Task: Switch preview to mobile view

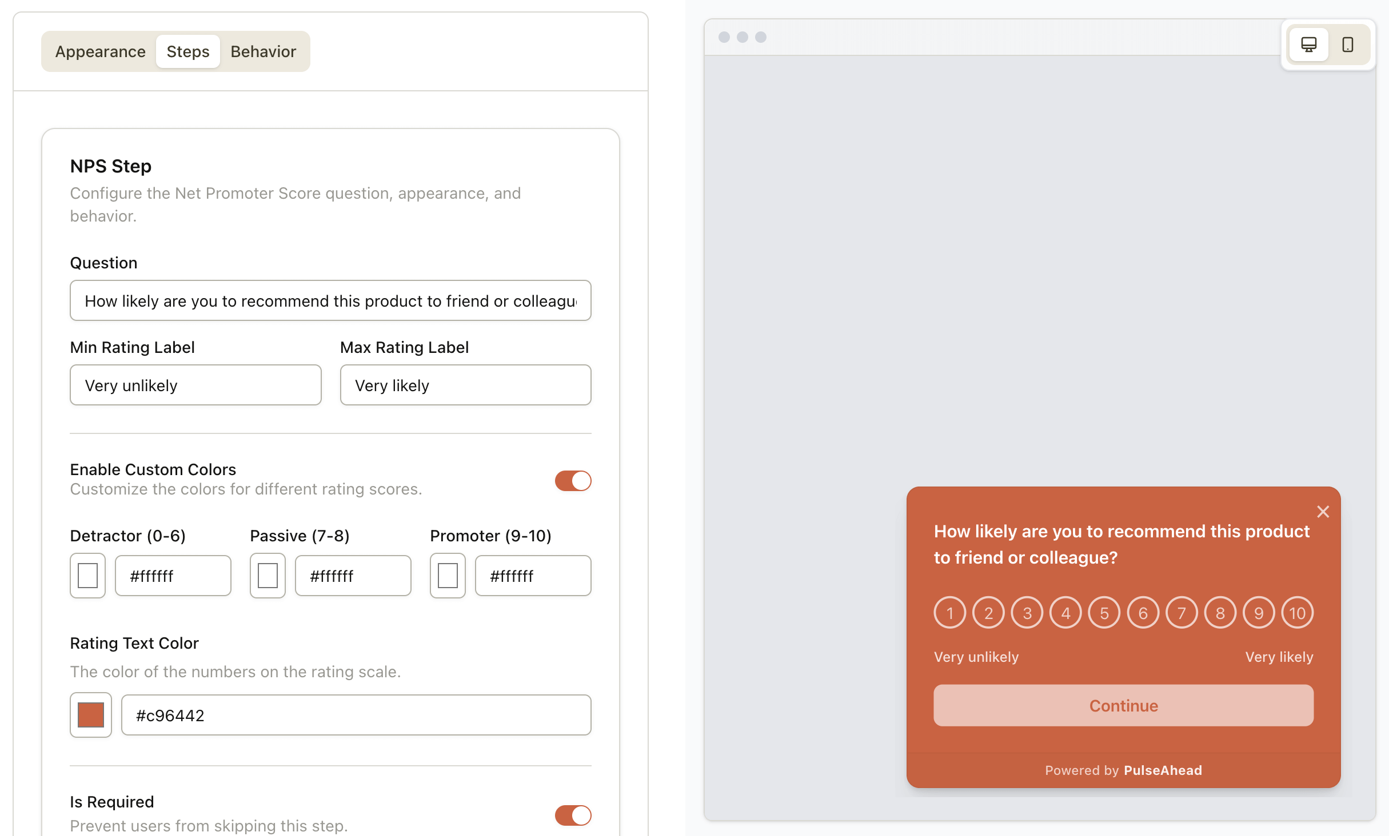Action: [x=1347, y=45]
